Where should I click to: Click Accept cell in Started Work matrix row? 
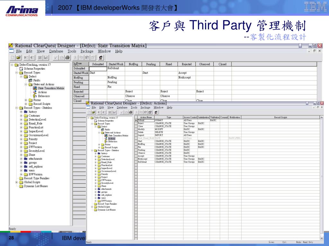tap(187, 73)
